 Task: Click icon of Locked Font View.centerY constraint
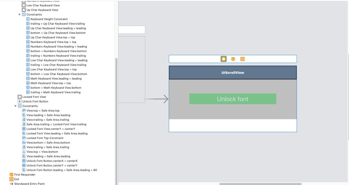click(24, 129)
